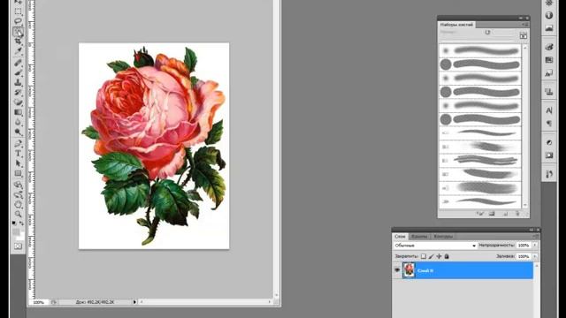Toggle lock image pixels brush icon
Screen dimensions: 566x318
(431, 256)
